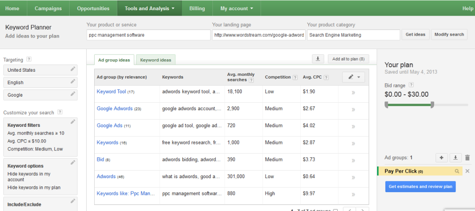This screenshot has width=475, height=211.
Task: Add Google Adwords group to plan arrows
Action: point(353,110)
